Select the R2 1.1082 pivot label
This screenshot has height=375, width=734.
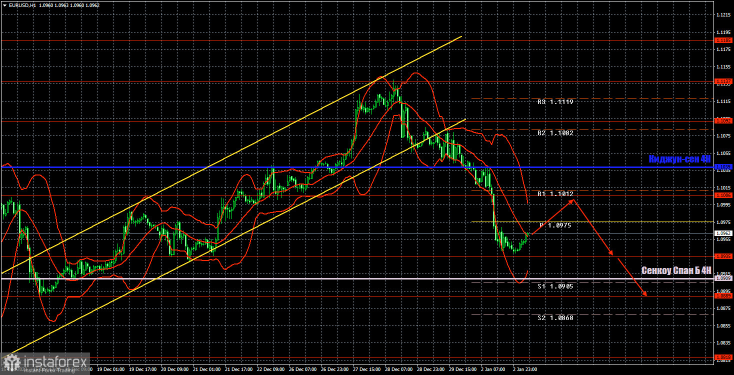coord(555,133)
